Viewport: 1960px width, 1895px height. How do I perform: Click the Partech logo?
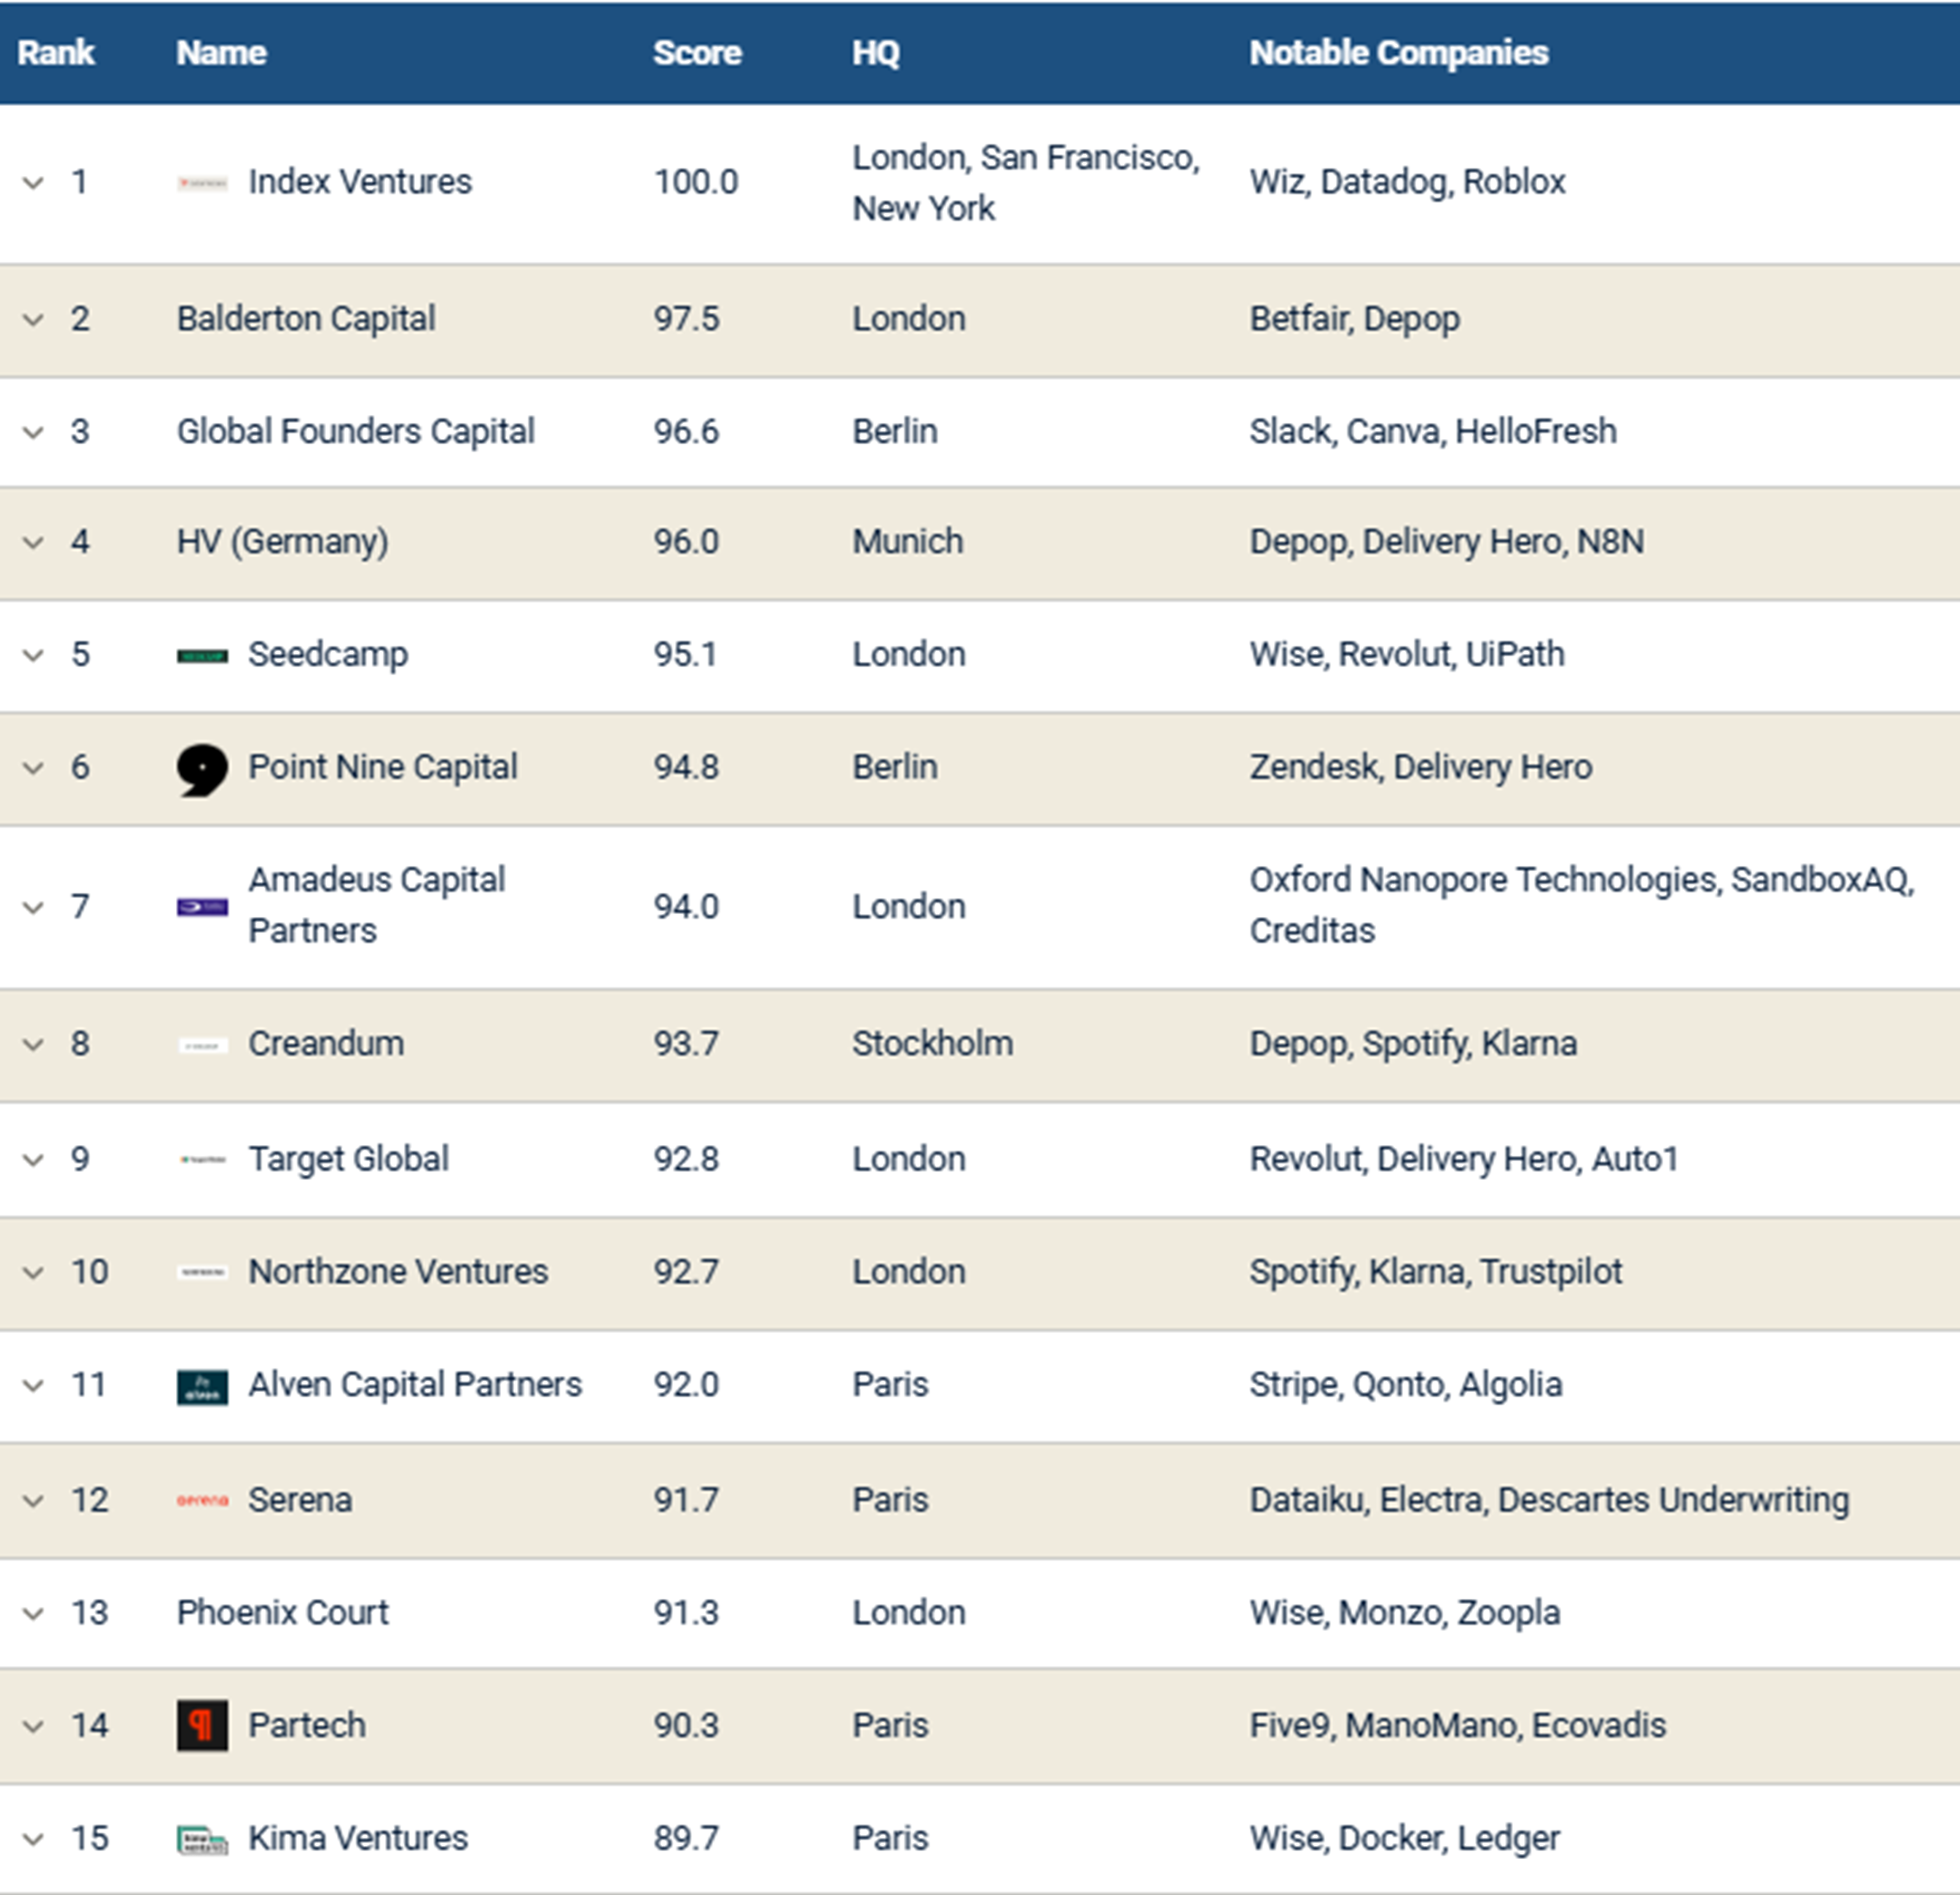pos(202,1726)
